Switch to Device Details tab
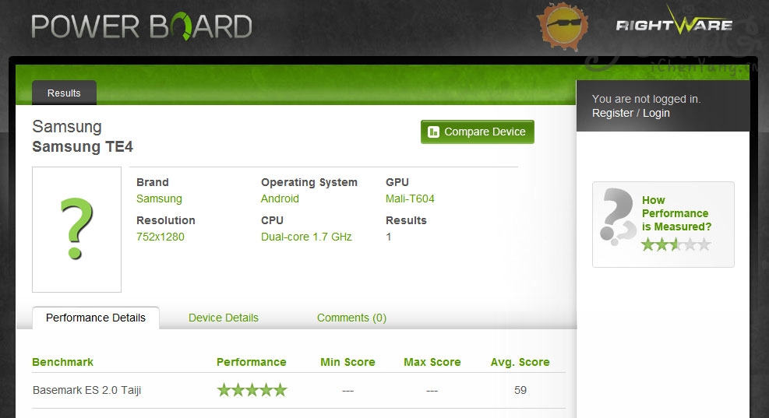Viewport: 769px width, 418px height. click(223, 318)
